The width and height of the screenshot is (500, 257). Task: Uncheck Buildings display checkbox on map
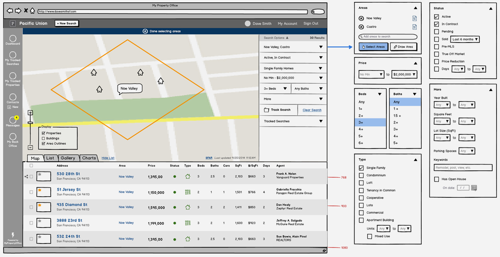point(43,138)
